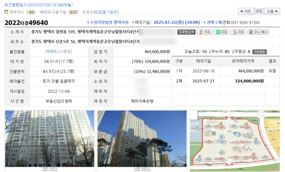Select the case number 2022타경49640
The height and width of the screenshot is (172, 285).
click(x=26, y=23)
